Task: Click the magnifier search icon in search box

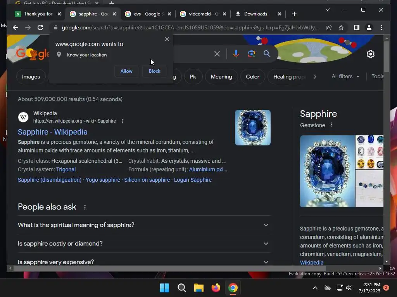Action: pyautogui.click(x=267, y=53)
